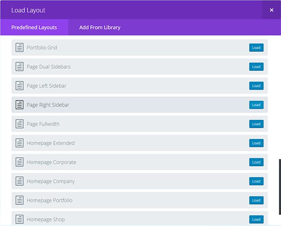The image size is (281, 226).
Task: Click the Portfolio Grid layout document icon
Action: pos(19,48)
